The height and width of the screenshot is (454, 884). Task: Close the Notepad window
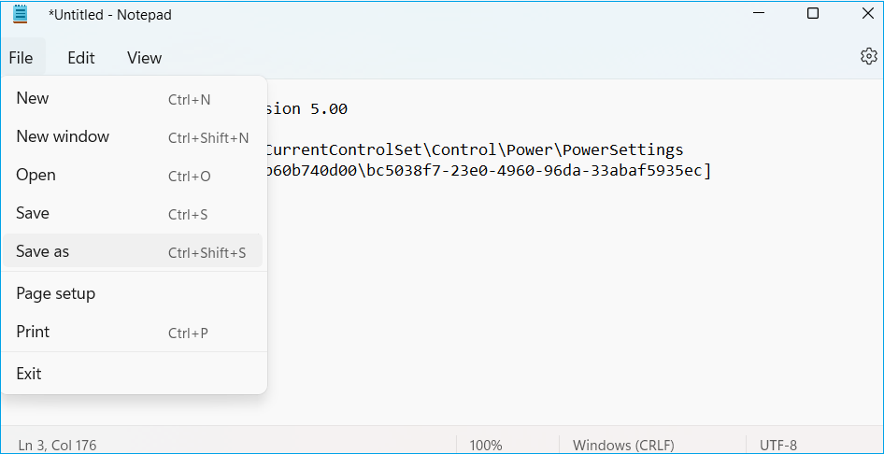tap(868, 13)
